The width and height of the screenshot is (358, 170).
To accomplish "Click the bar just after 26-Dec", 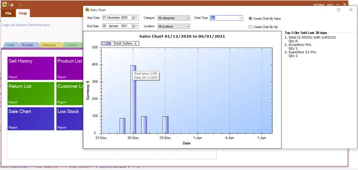I will [x=144, y=125].
